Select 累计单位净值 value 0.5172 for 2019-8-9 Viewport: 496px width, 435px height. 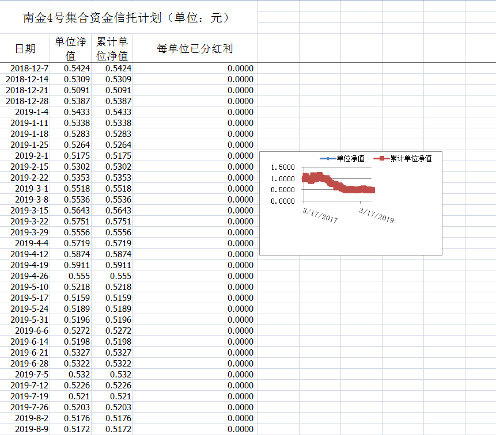(x=112, y=429)
